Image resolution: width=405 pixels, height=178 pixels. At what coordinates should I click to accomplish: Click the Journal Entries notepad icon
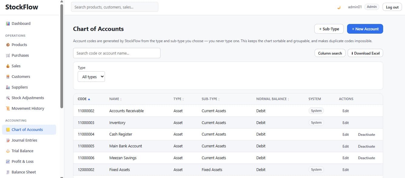(x=8, y=140)
